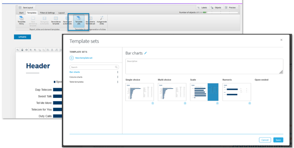Create a New template set
Viewport: 294px width, 148px height.
click(x=81, y=58)
